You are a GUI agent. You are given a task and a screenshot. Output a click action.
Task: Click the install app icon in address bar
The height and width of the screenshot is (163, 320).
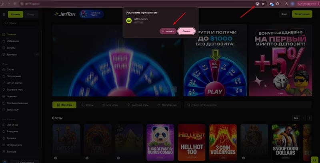point(258,4)
